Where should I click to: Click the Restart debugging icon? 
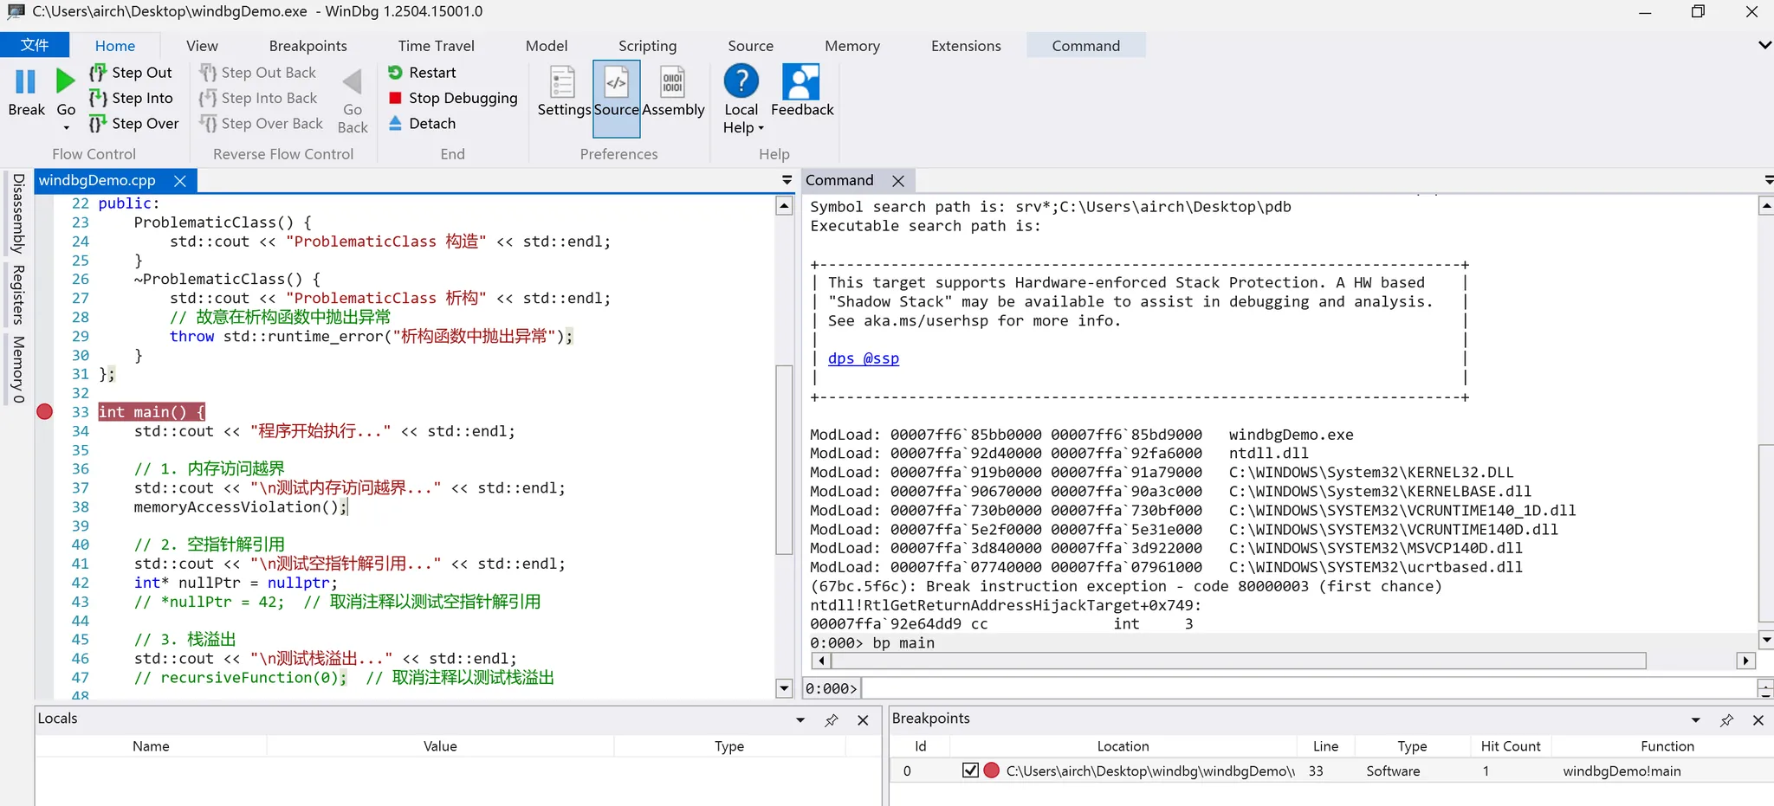click(396, 73)
